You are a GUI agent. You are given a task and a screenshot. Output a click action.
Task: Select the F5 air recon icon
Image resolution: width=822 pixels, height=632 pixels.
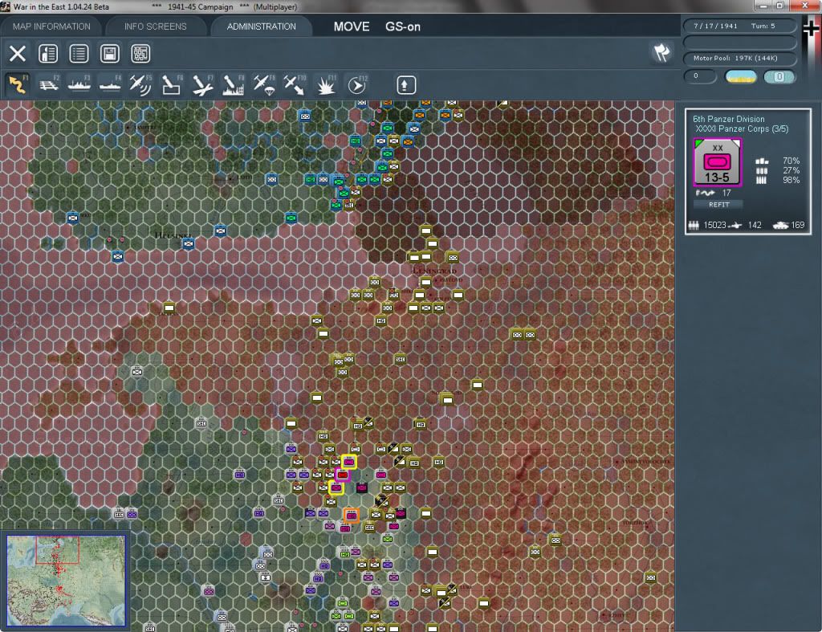[140, 85]
